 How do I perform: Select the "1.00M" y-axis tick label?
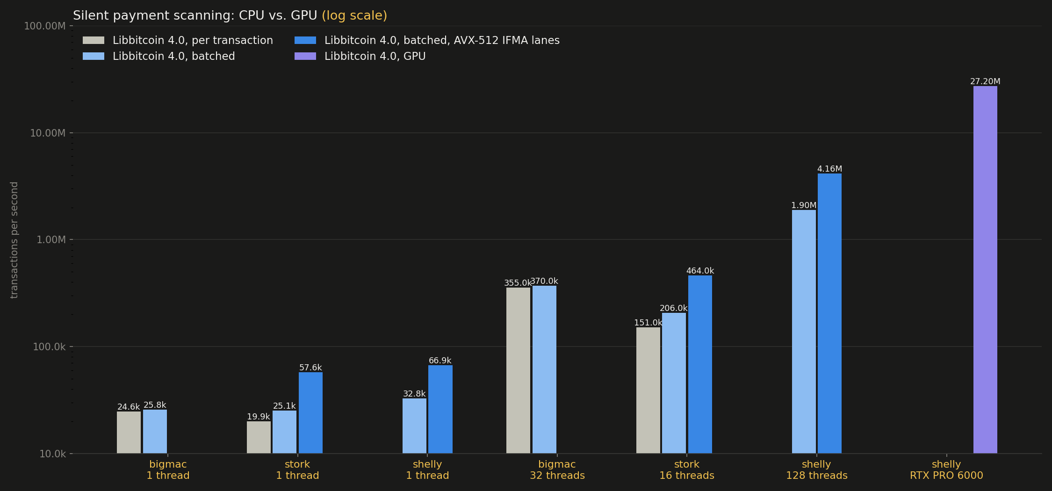(51, 239)
